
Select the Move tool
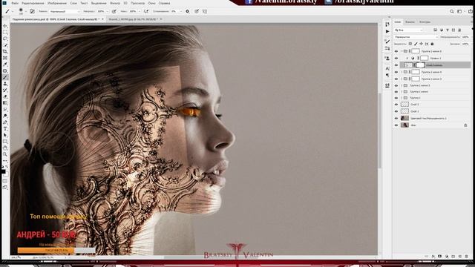coord(5,26)
